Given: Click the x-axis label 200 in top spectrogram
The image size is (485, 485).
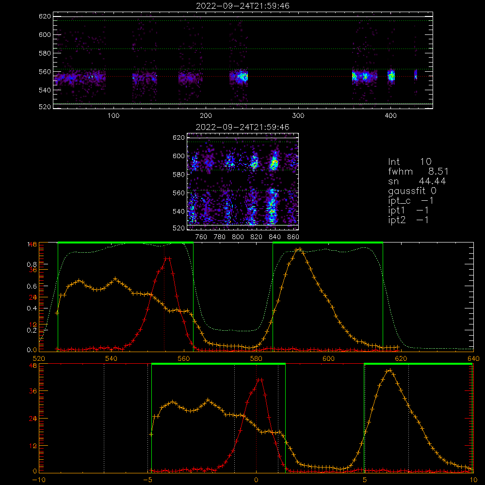Looking at the screenshot, I should 206,116.
